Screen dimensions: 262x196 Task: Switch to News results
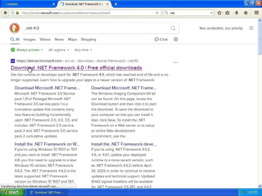point(59,40)
